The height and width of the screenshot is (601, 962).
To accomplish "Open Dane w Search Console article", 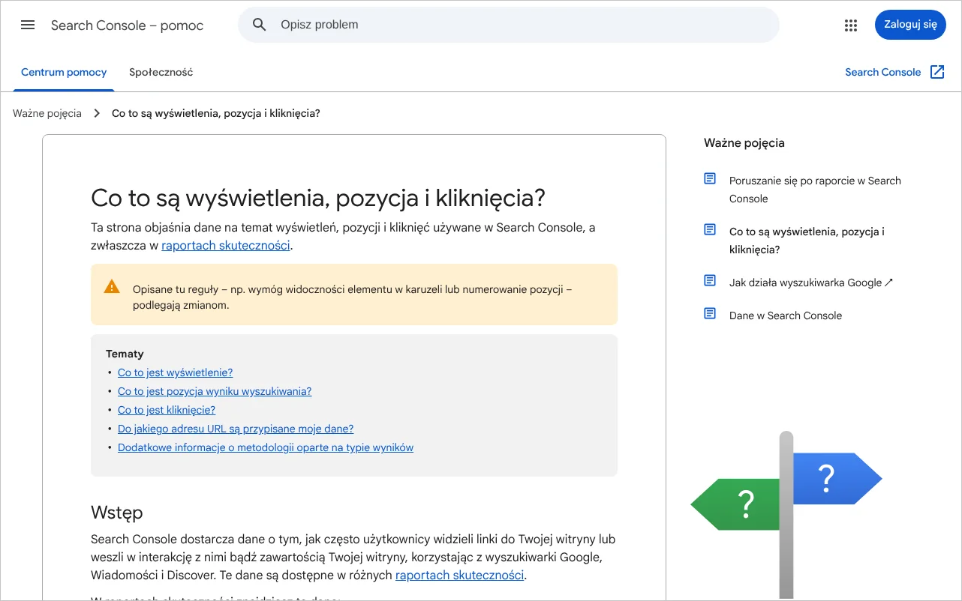I will point(786,315).
